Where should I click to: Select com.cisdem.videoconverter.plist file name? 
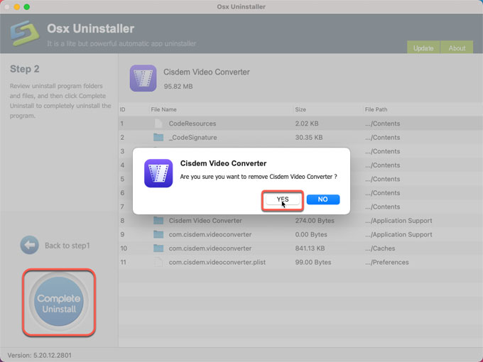point(217,262)
